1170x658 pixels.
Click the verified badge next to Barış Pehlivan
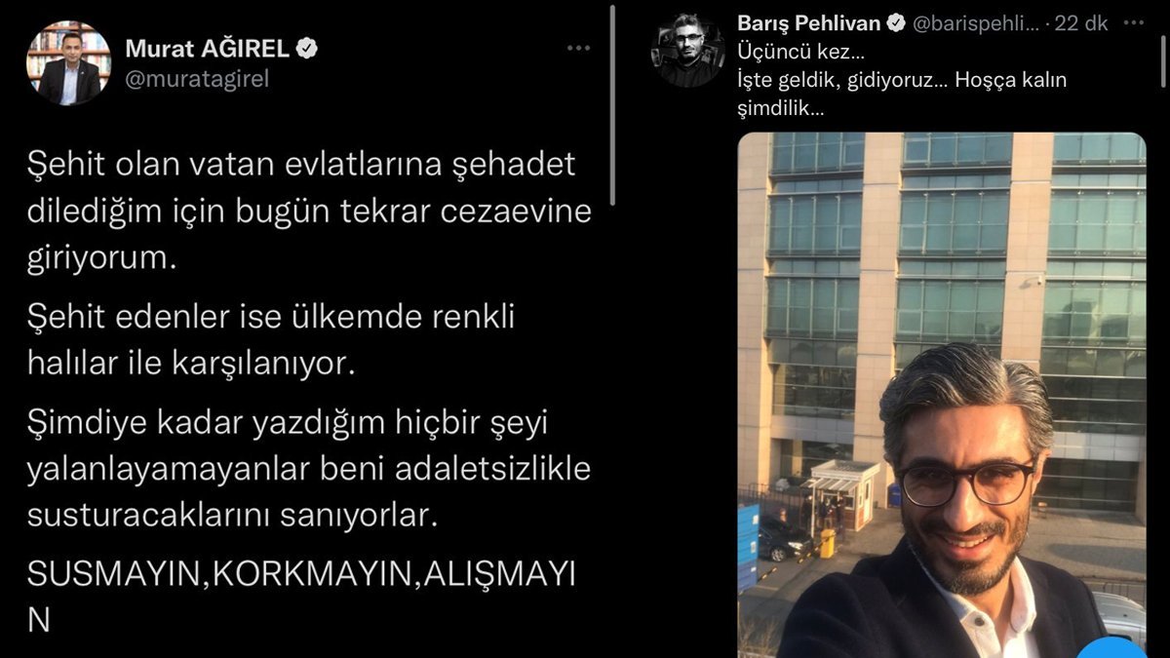897,23
